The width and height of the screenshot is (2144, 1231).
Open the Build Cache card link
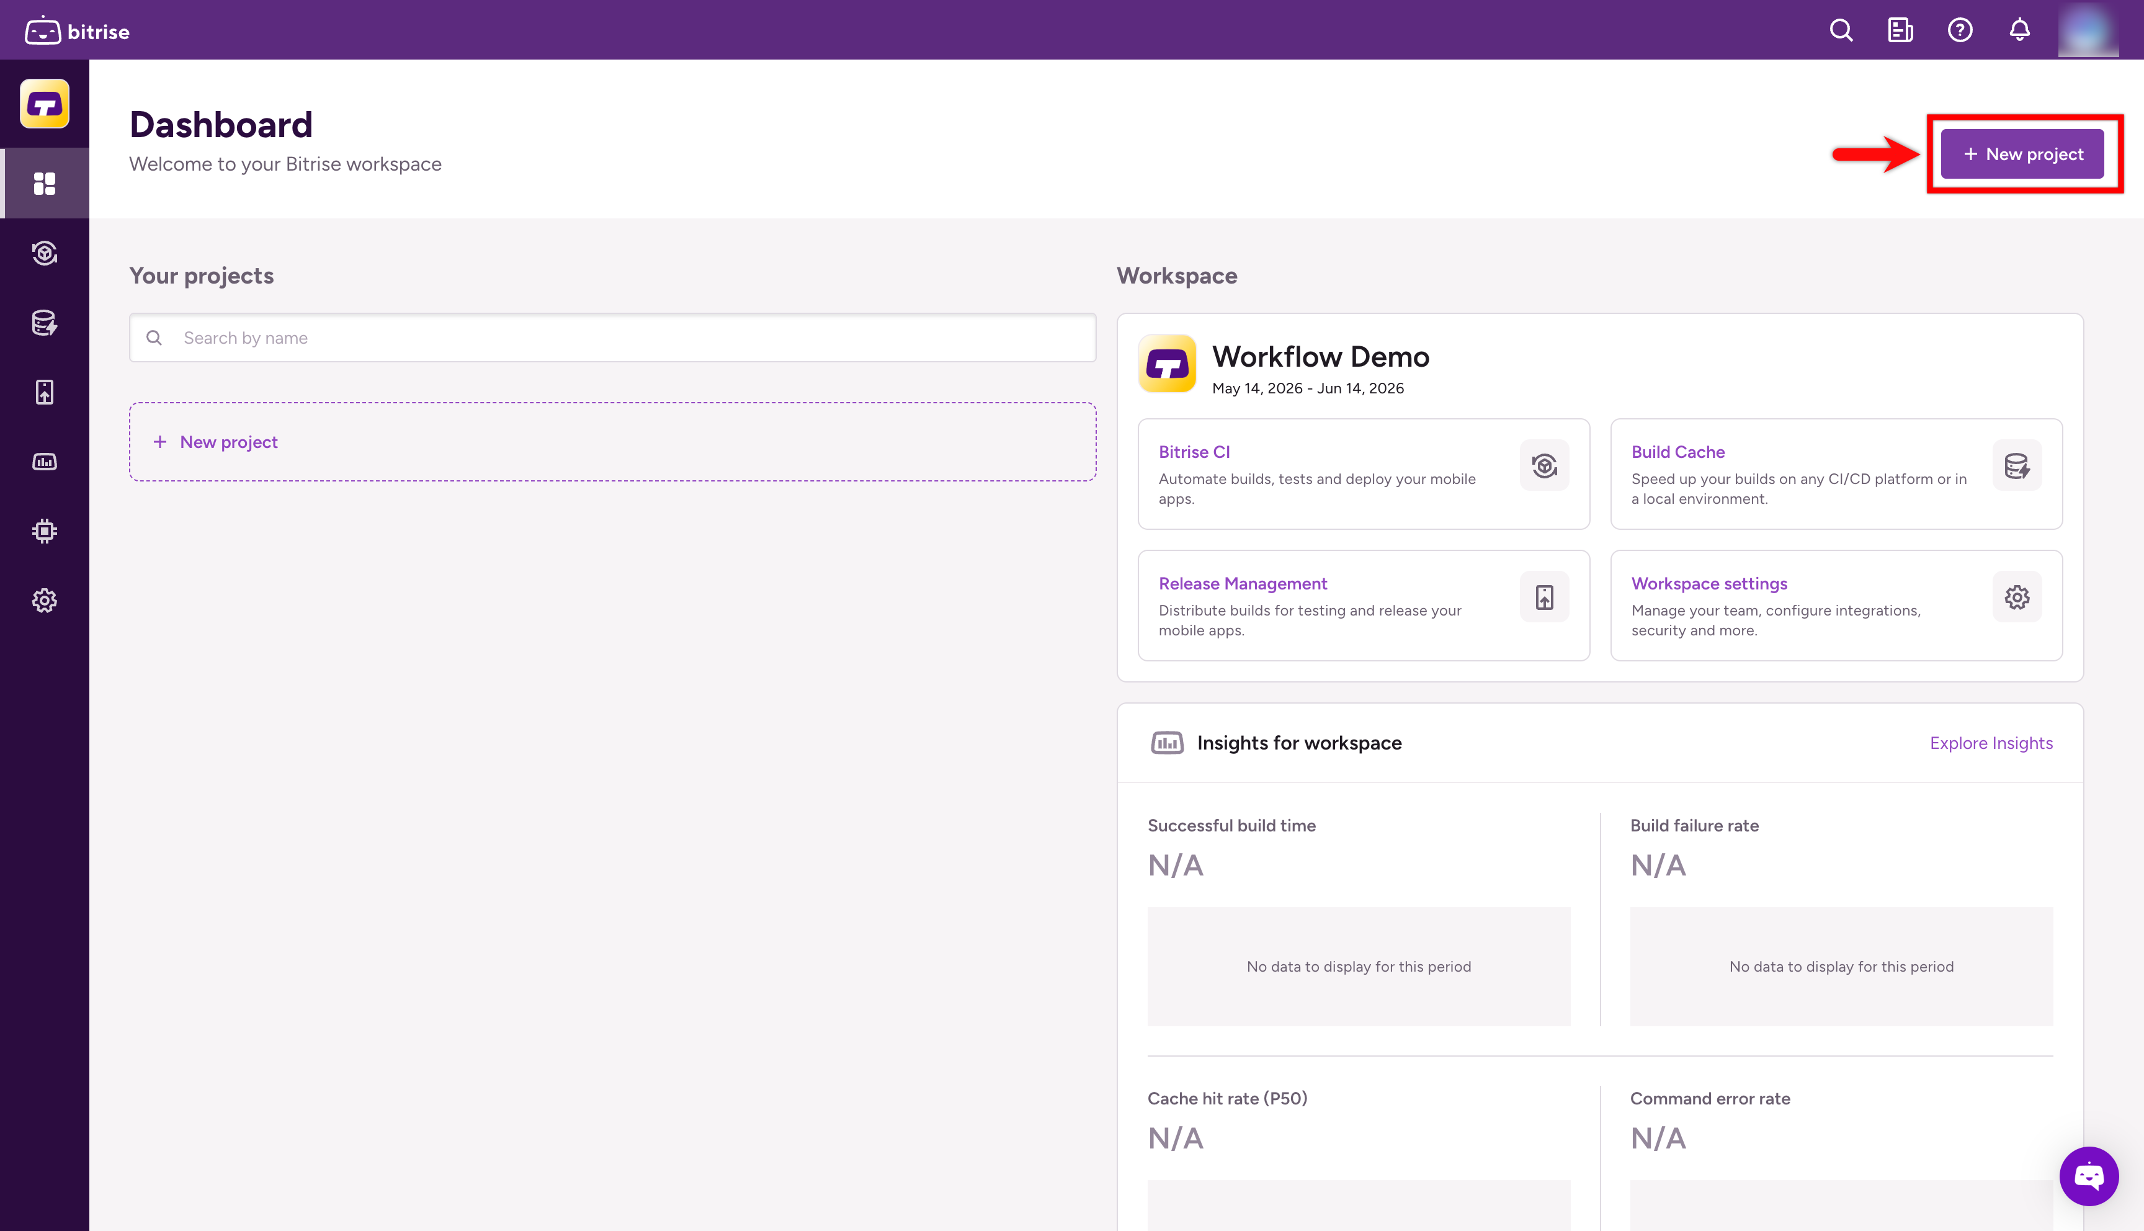coord(1677,452)
